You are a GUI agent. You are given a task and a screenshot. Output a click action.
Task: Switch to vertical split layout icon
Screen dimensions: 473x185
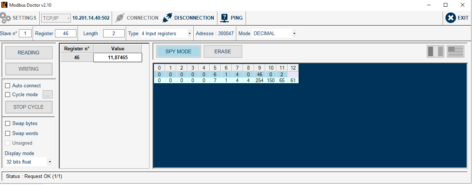pos(436,51)
